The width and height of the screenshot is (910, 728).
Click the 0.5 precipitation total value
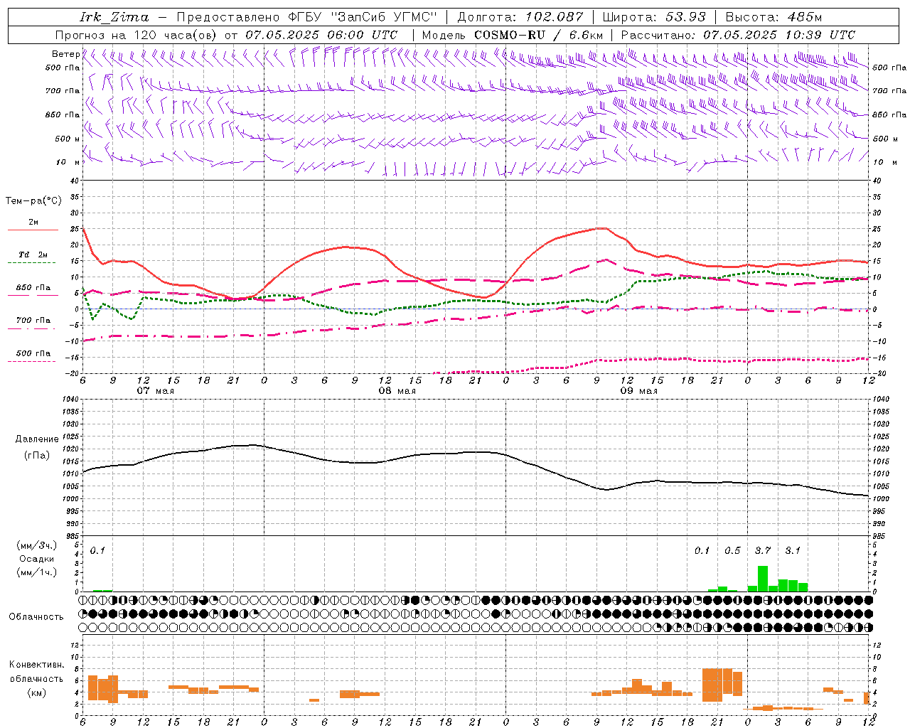coord(732,550)
